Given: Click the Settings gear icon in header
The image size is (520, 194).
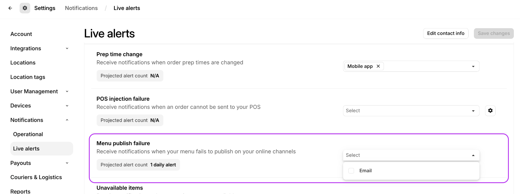Looking at the screenshot, I should pyautogui.click(x=25, y=8).
